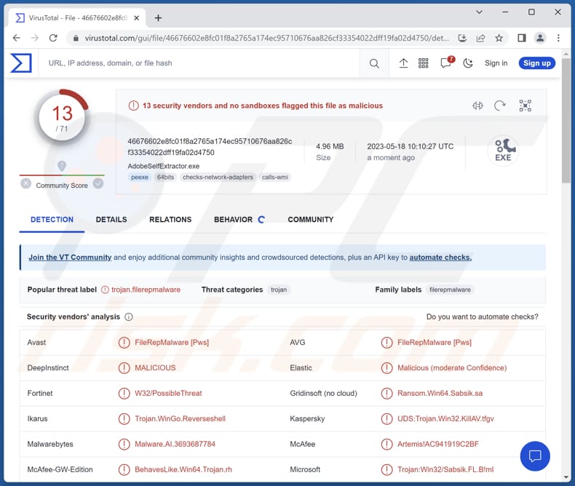Switch to the DETECTION tab
Image resolution: width=575 pixels, height=486 pixels.
[52, 219]
